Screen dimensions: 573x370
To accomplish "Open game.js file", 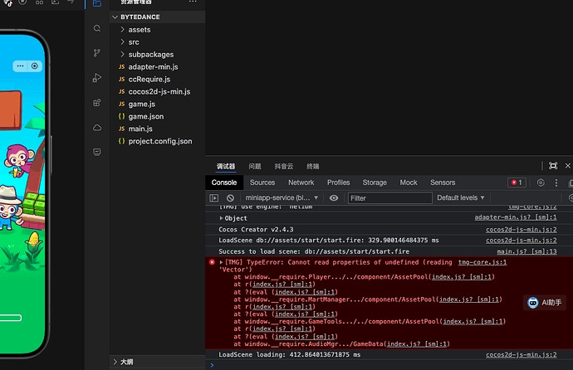I will 141,104.
